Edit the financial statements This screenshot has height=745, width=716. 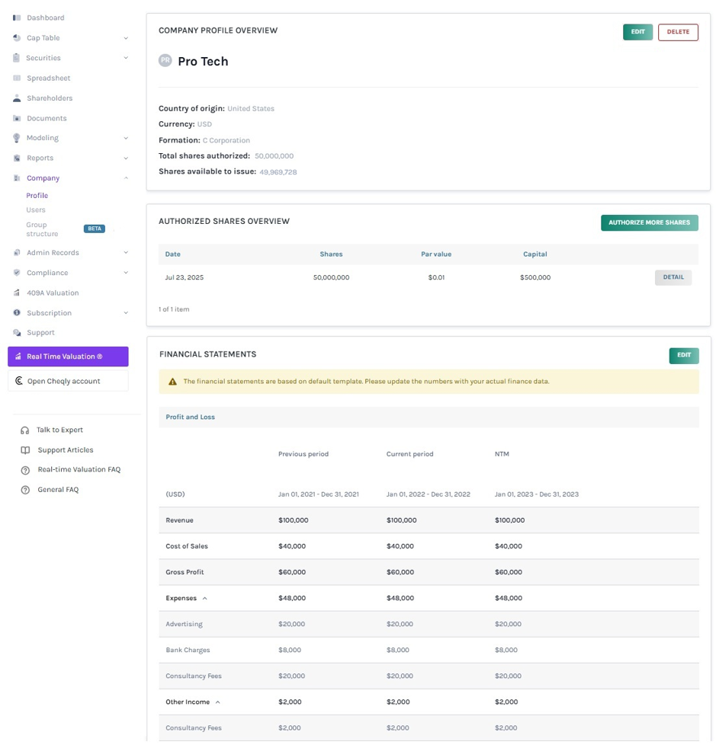pos(684,356)
